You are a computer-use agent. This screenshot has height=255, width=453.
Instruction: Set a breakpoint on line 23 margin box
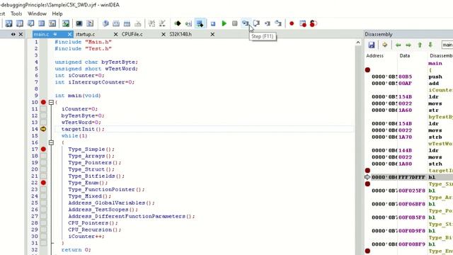coord(43,189)
